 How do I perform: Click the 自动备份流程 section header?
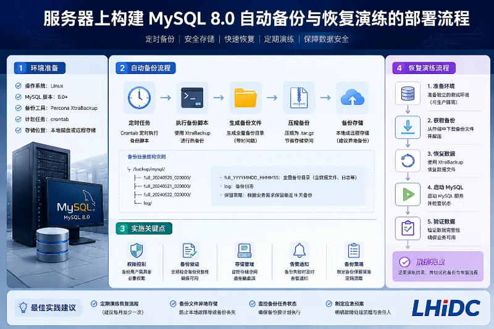tap(146, 68)
